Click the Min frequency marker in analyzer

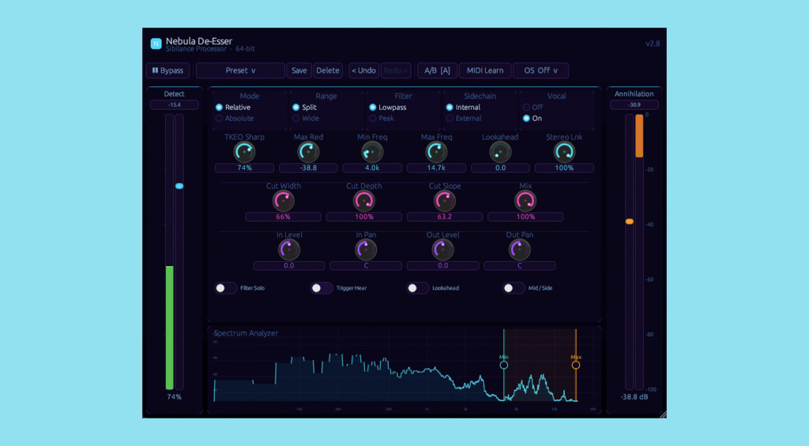503,365
